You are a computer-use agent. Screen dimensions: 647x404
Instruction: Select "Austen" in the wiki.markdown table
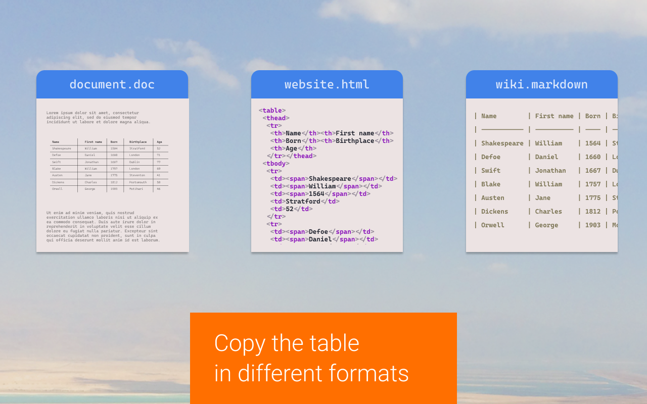(493, 198)
